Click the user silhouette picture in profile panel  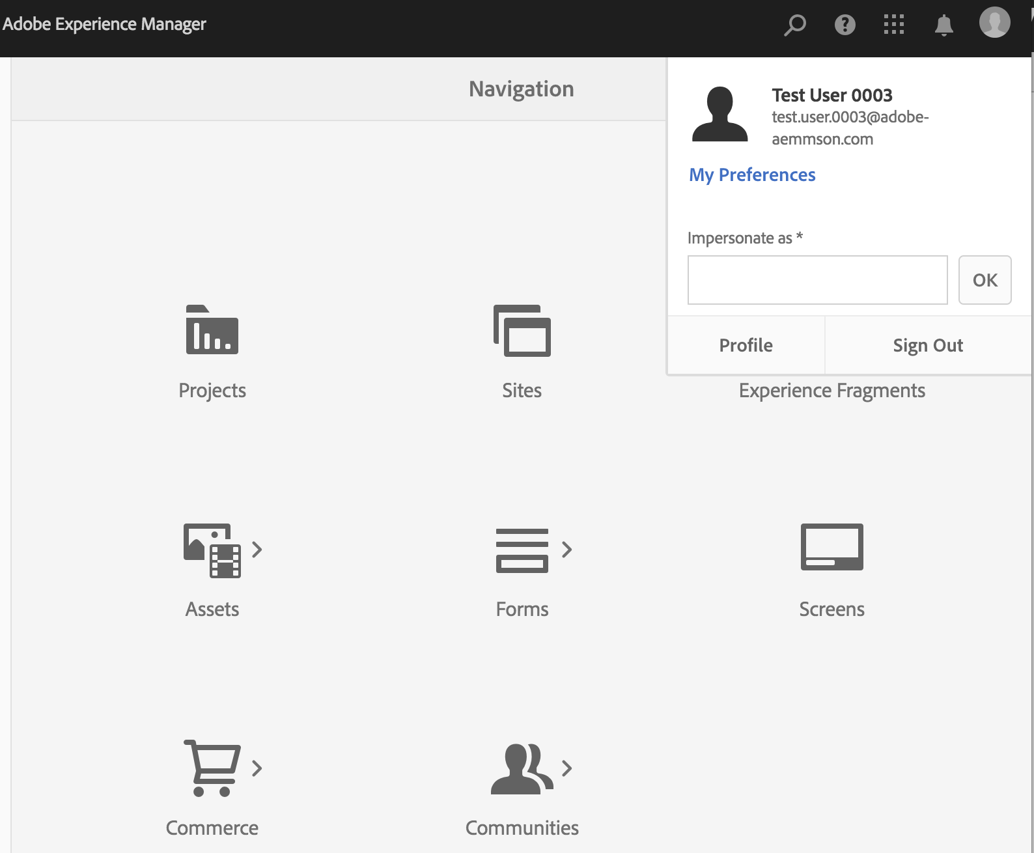point(720,114)
